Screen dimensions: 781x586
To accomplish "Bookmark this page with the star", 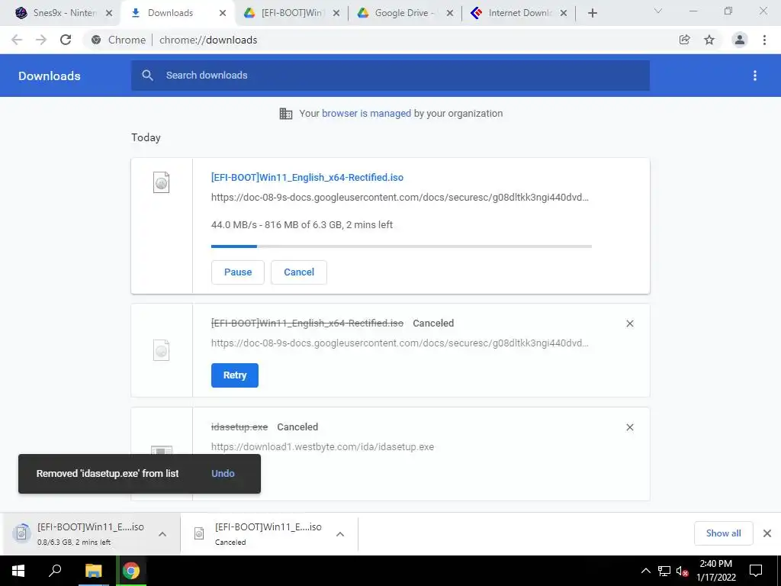I will [x=709, y=40].
